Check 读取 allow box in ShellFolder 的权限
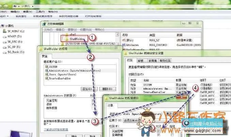Screen dimensions: 231x137 [x=93, y=104]
